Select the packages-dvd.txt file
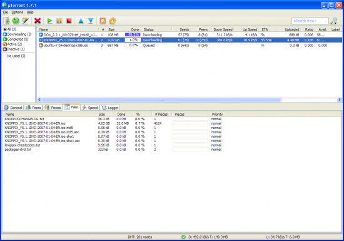 pyautogui.click(x=18, y=150)
